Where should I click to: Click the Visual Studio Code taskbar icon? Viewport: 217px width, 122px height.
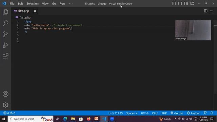point(104,119)
